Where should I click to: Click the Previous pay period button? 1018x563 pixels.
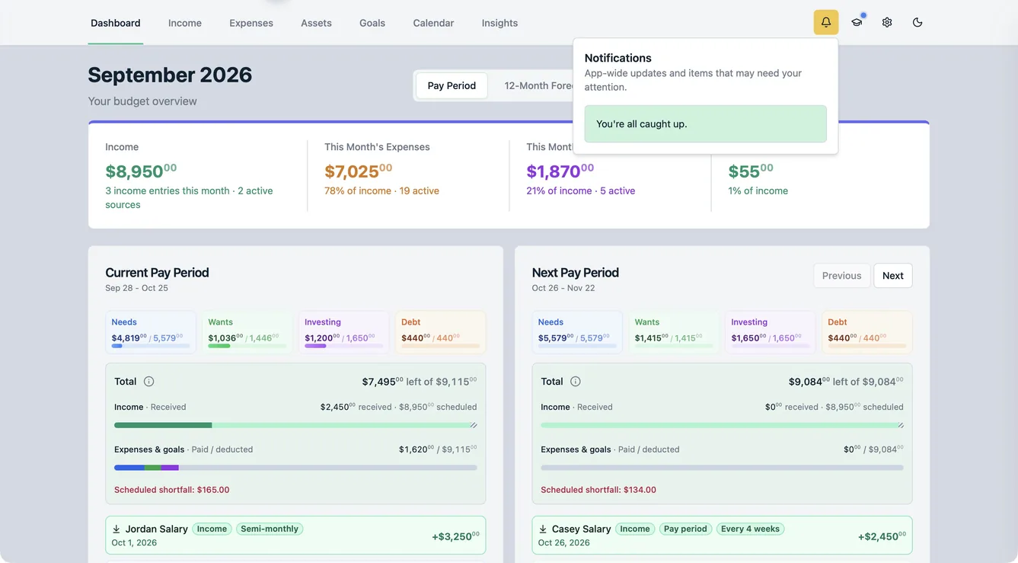[841, 276]
